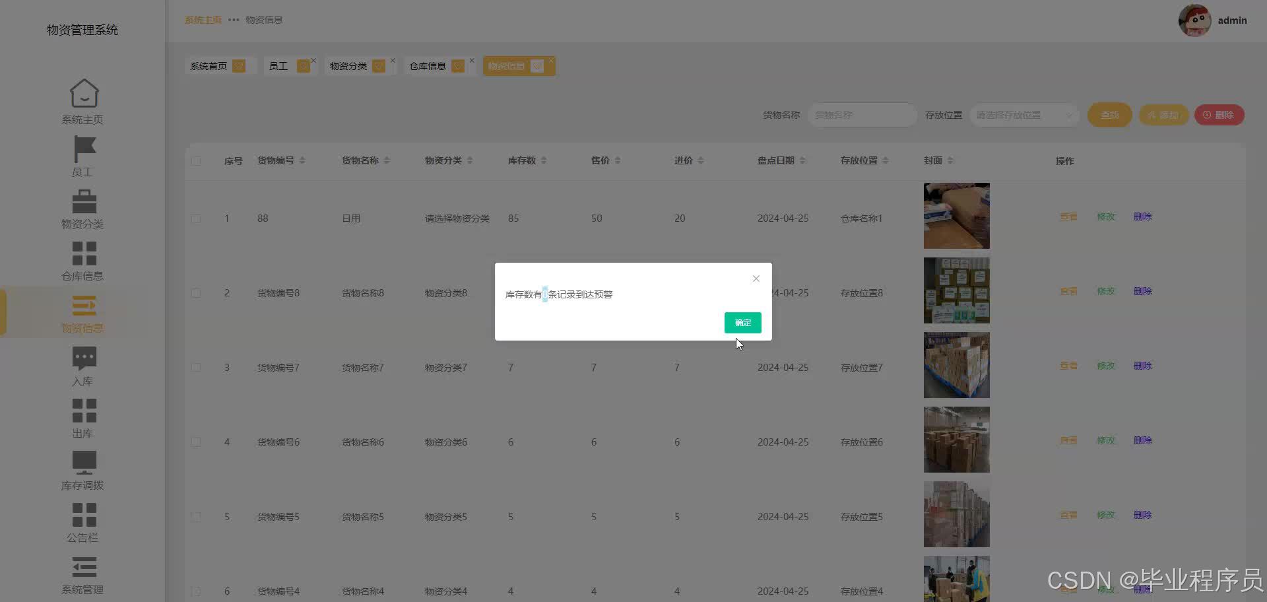The height and width of the screenshot is (602, 1267).
Task: Sort by 售价 column arrows
Action: (618, 160)
